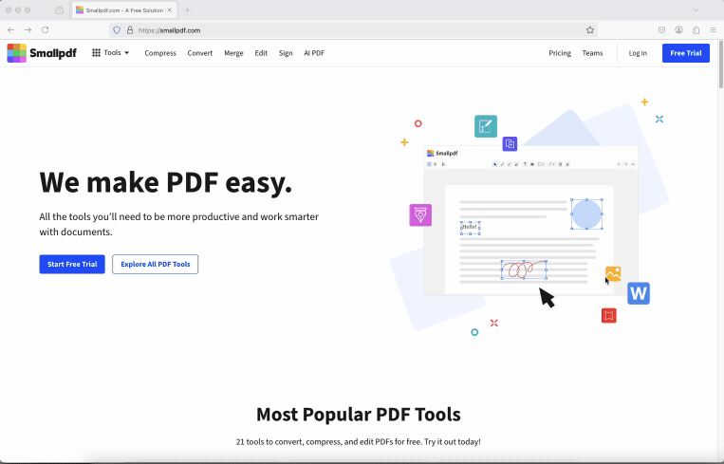Click the Free Trial button in the header
Viewport: 724px width, 464px height.
click(686, 53)
